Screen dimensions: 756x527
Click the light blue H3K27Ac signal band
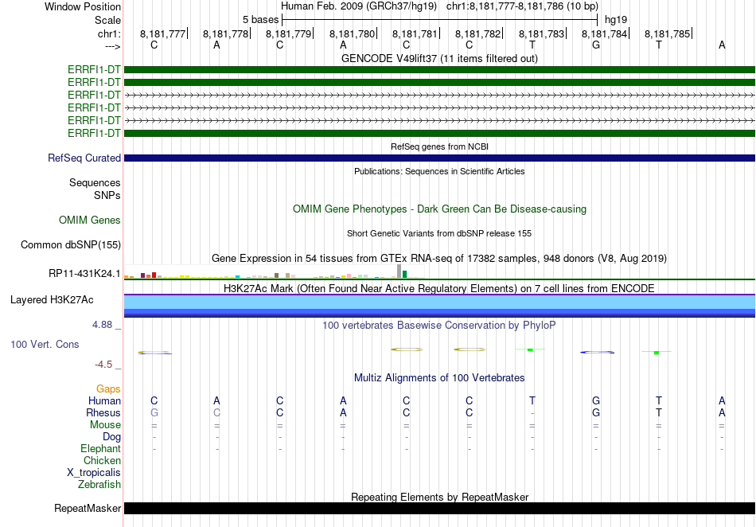tap(439, 302)
